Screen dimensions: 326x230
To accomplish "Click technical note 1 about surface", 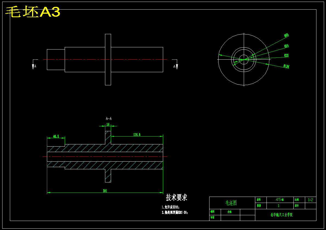I will tap(171, 207).
